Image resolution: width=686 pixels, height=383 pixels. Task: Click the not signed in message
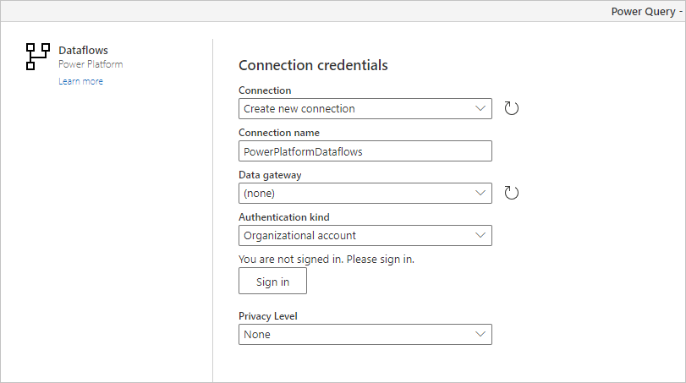pos(326,259)
